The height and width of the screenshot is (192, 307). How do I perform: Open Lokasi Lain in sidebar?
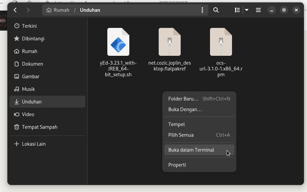pyautogui.click(x=34, y=144)
